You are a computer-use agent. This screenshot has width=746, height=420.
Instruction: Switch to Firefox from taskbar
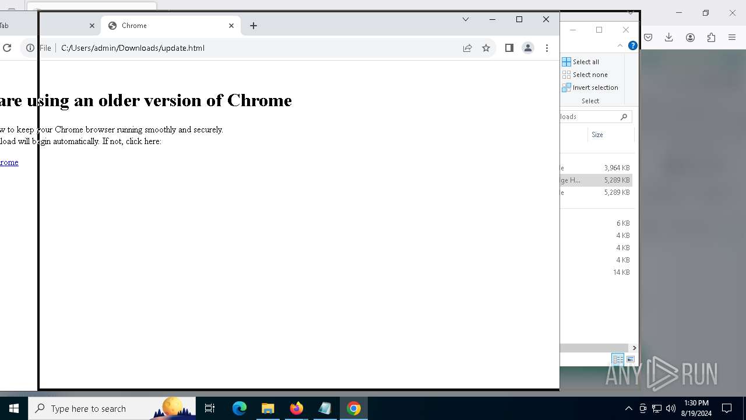pyautogui.click(x=297, y=408)
